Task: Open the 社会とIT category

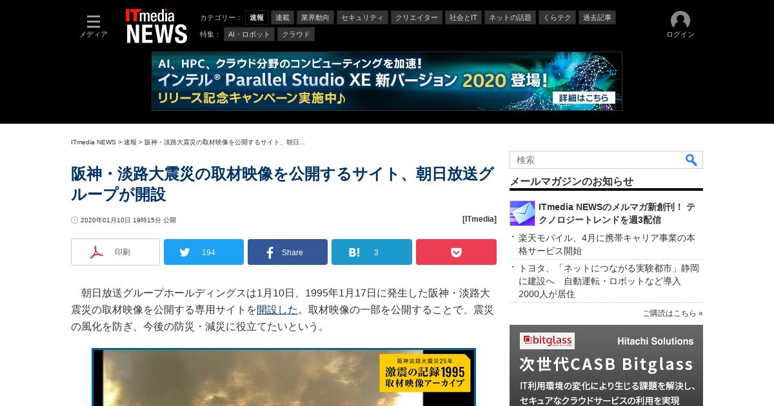Action: pyautogui.click(x=464, y=17)
